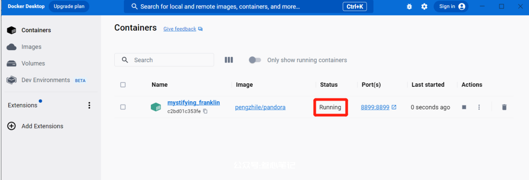The height and width of the screenshot is (180, 529).
Task: Focus the containers Search field
Action: click(x=164, y=60)
